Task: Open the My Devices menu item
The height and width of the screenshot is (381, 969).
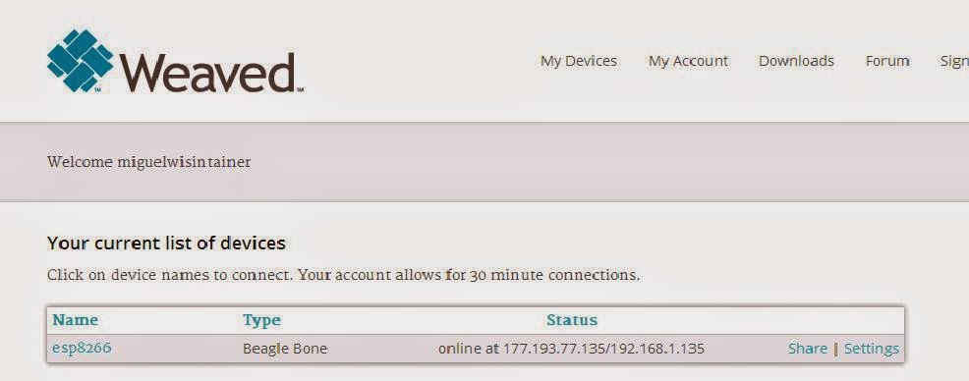Action: tap(579, 61)
